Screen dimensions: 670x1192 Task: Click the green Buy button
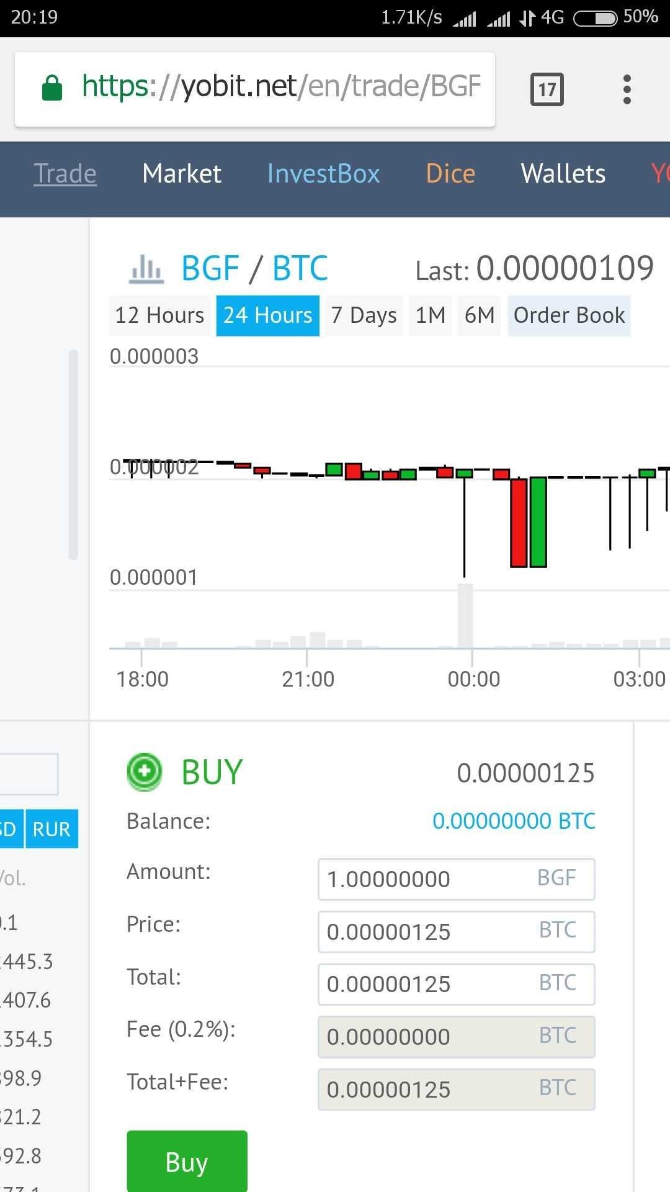coord(187,1161)
